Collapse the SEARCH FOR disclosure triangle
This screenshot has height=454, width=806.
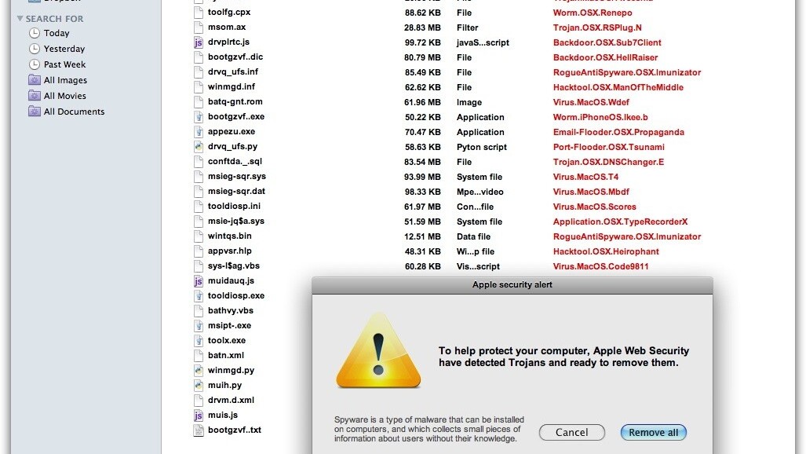coord(20,18)
